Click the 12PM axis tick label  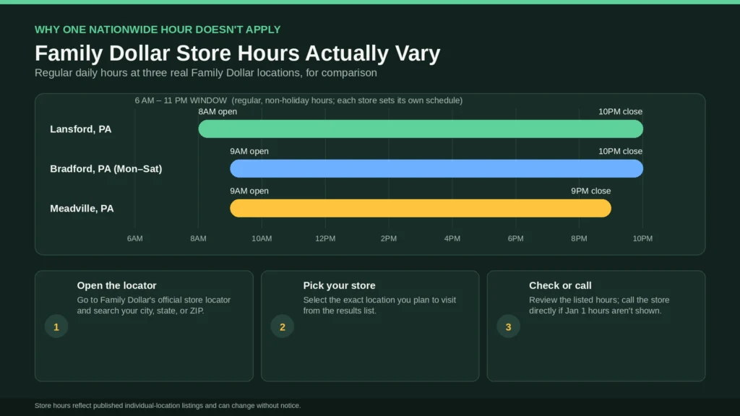[325, 238]
